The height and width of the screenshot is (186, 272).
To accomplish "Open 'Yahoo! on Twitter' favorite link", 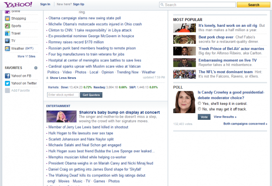I will 24,83.
